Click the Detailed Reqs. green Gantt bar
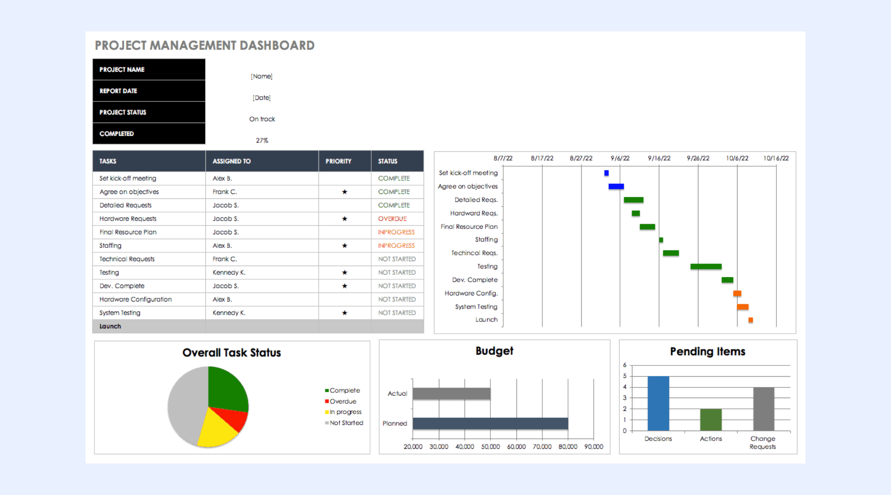Viewport: 891px width, 495px height. [634, 200]
